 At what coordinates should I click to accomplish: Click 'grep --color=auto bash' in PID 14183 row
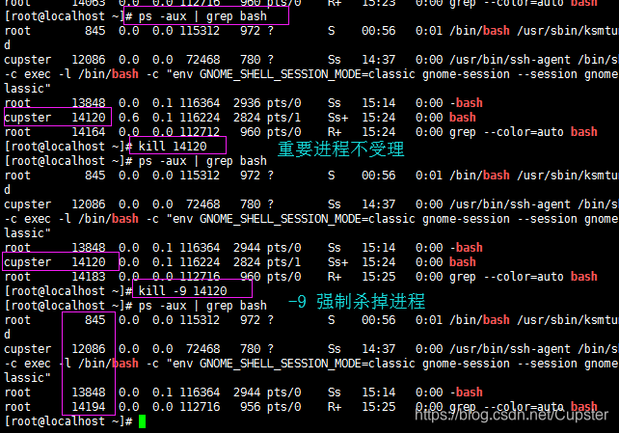524,277
